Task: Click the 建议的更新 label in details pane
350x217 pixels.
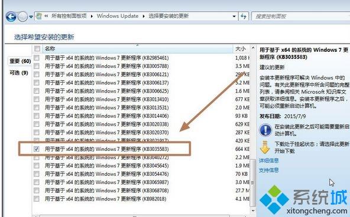Action: coord(272,67)
